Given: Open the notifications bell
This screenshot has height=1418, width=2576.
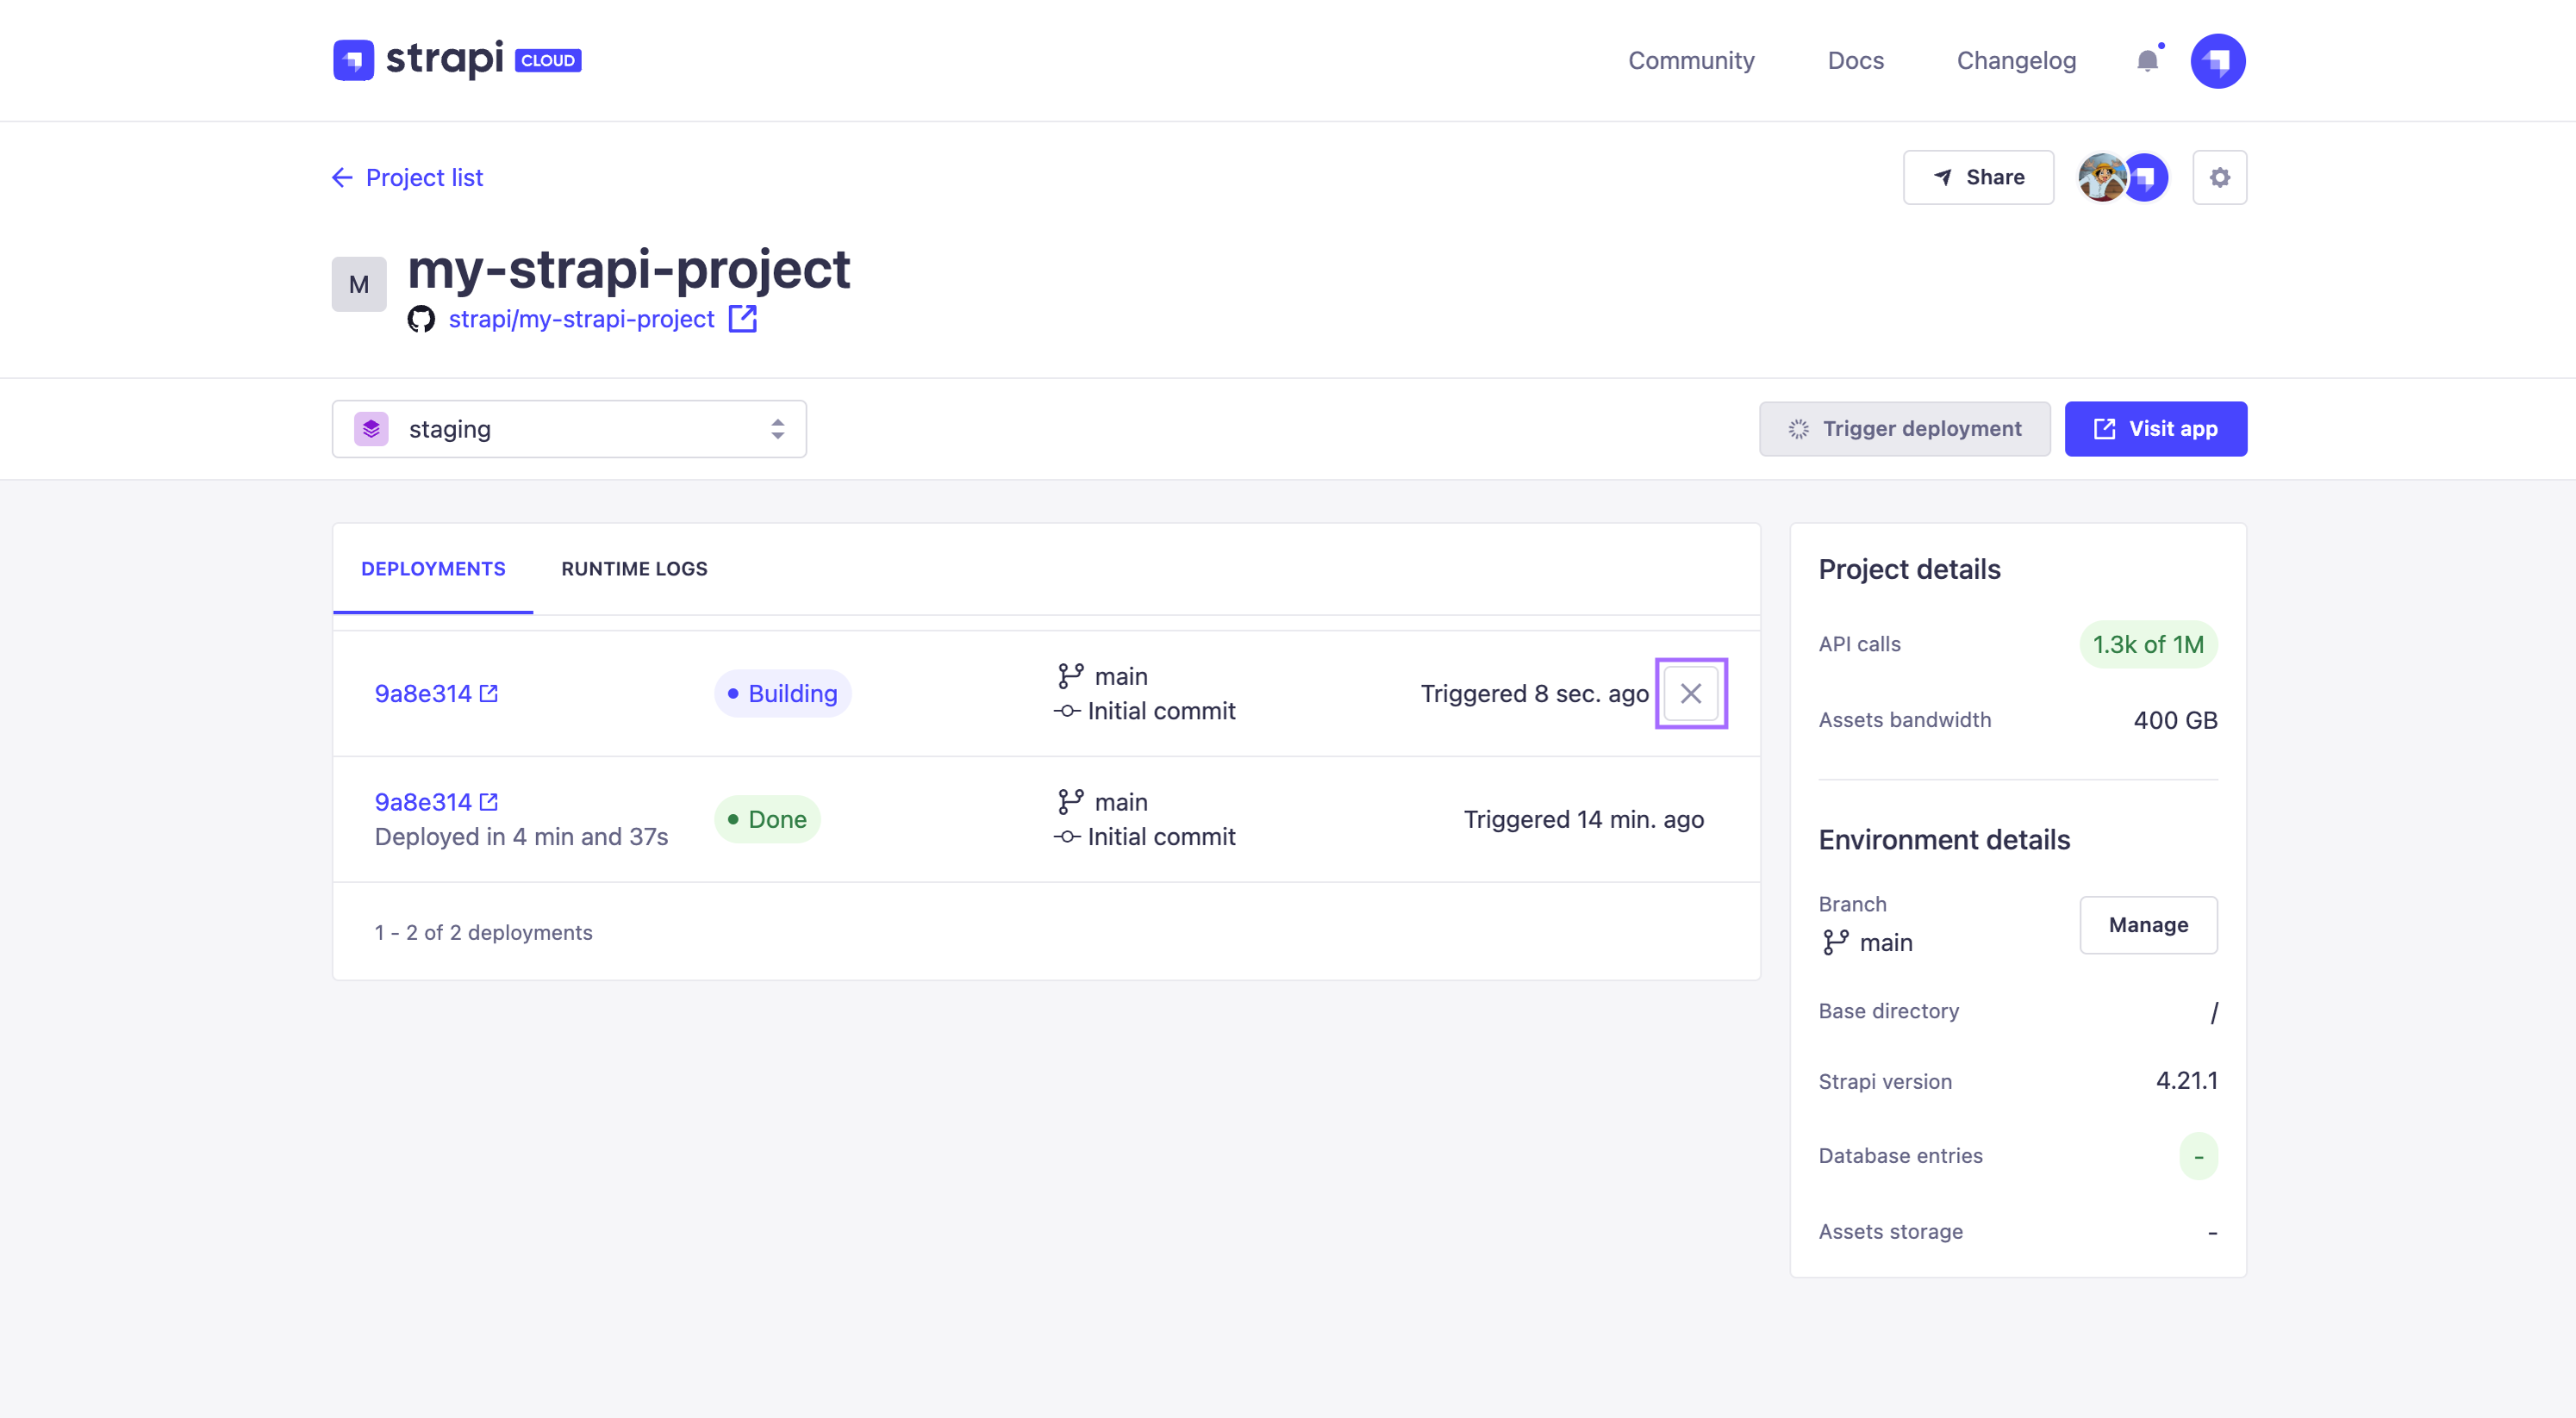Looking at the screenshot, I should tap(2147, 61).
